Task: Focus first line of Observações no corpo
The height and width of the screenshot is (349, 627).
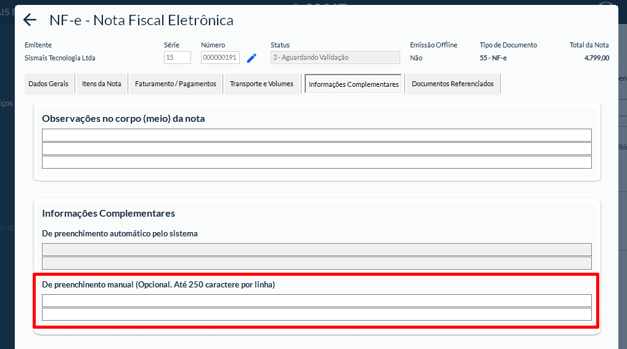Action: pyautogui.click(x=316, y=135)
